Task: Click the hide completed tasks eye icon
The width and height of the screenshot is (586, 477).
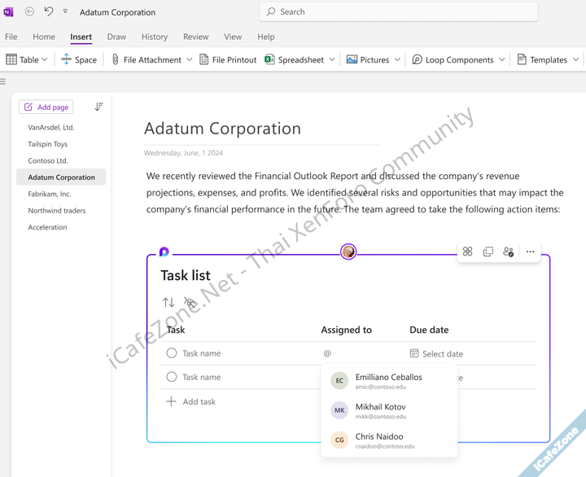Action: (x=190, y=303)
